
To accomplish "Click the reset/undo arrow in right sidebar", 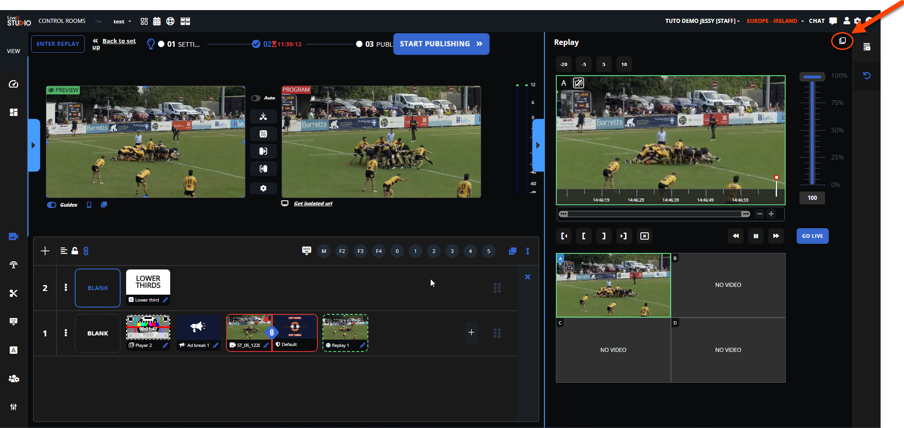I will (x=866, y=76).
